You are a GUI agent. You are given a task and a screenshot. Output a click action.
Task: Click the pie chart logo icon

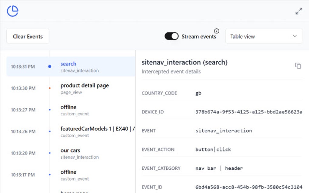12,11
